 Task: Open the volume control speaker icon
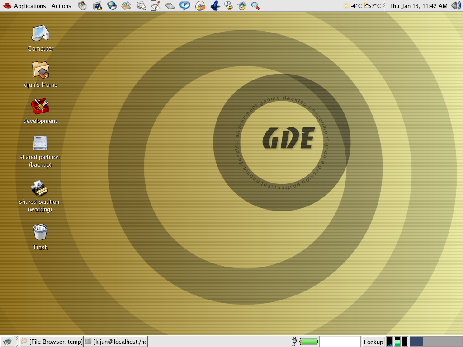[x=456, y=6]
